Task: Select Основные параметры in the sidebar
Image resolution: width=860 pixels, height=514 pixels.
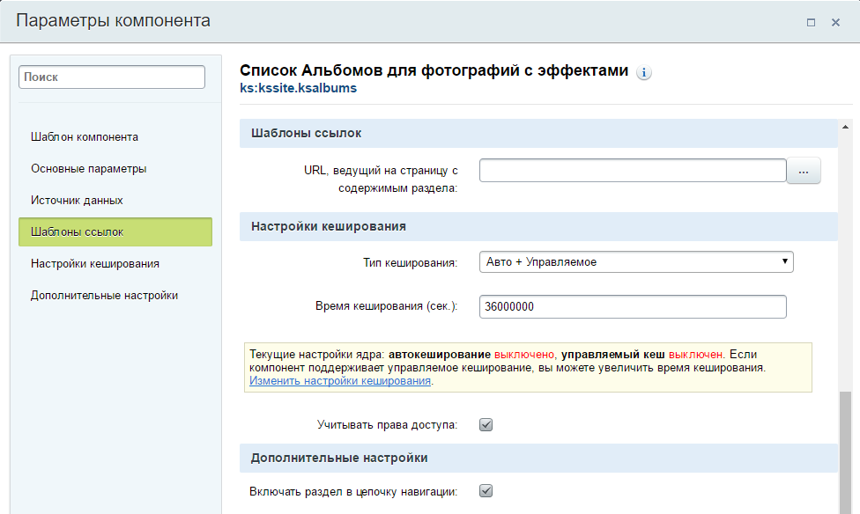Action: point(89,168)
